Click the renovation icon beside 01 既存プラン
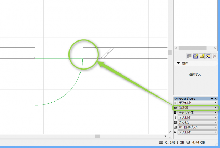Screen dimensions: 220x148 (175, 127)
